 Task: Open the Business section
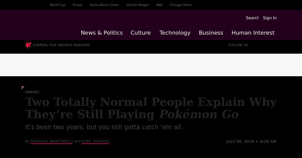pyautogui.click(x=211, y=33)
